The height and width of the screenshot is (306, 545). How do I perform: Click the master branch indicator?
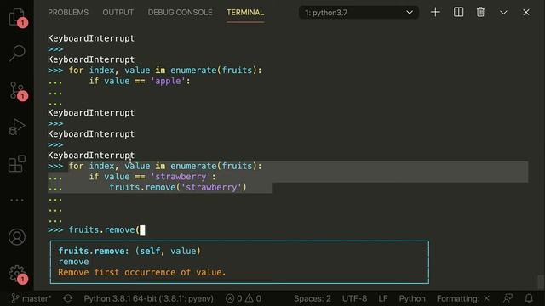(32, 298)
